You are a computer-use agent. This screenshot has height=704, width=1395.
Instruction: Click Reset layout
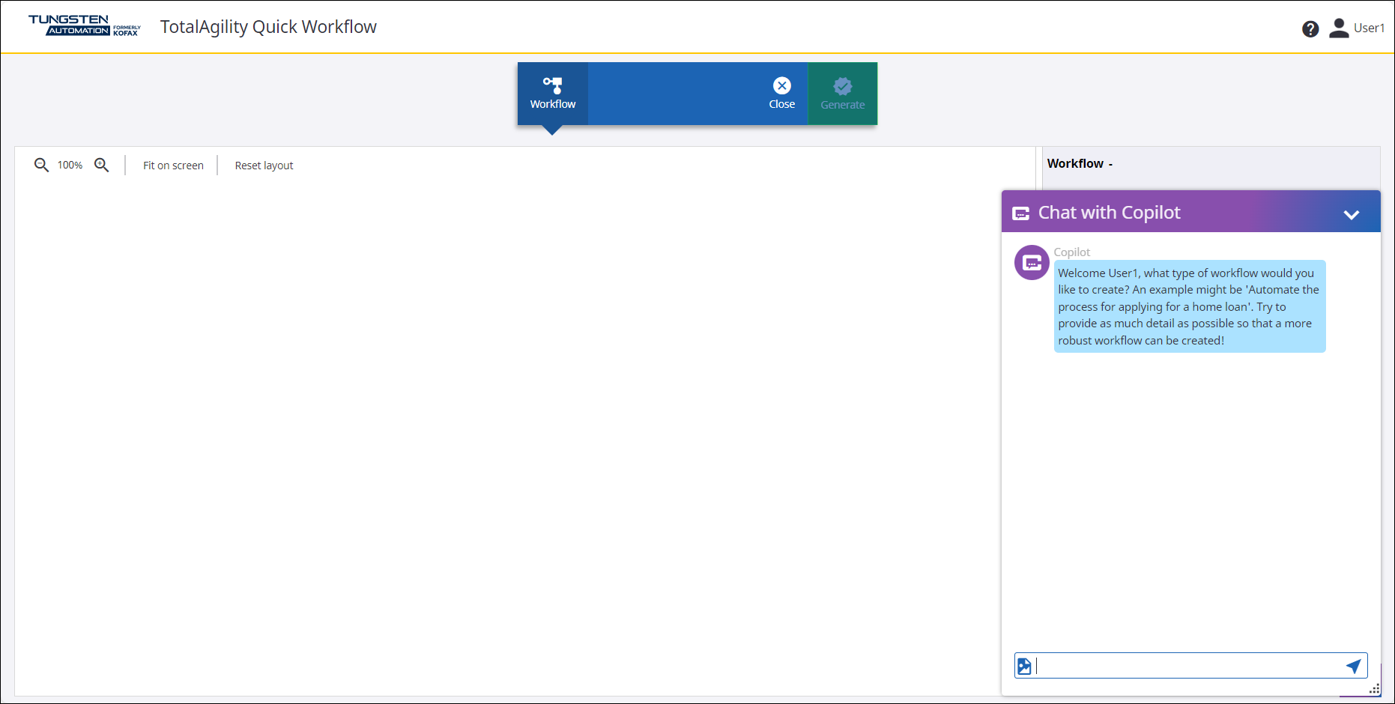(264, 166)
